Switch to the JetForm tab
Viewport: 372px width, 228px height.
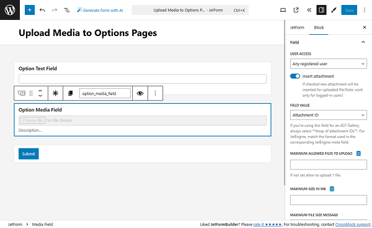click(x=297, y=27)
